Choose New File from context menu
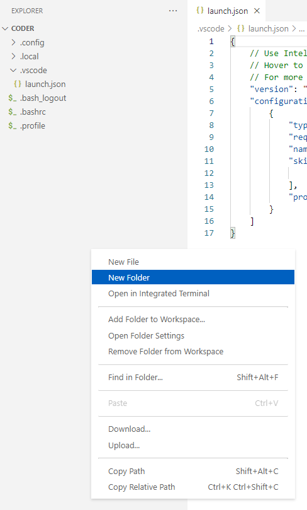Viewport: 307px width, 510px height. pos(193,262)
